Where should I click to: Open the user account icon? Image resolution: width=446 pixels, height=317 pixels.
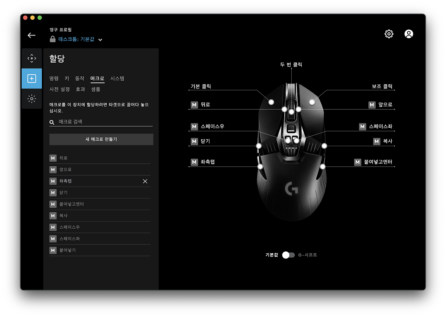(409, 34)
